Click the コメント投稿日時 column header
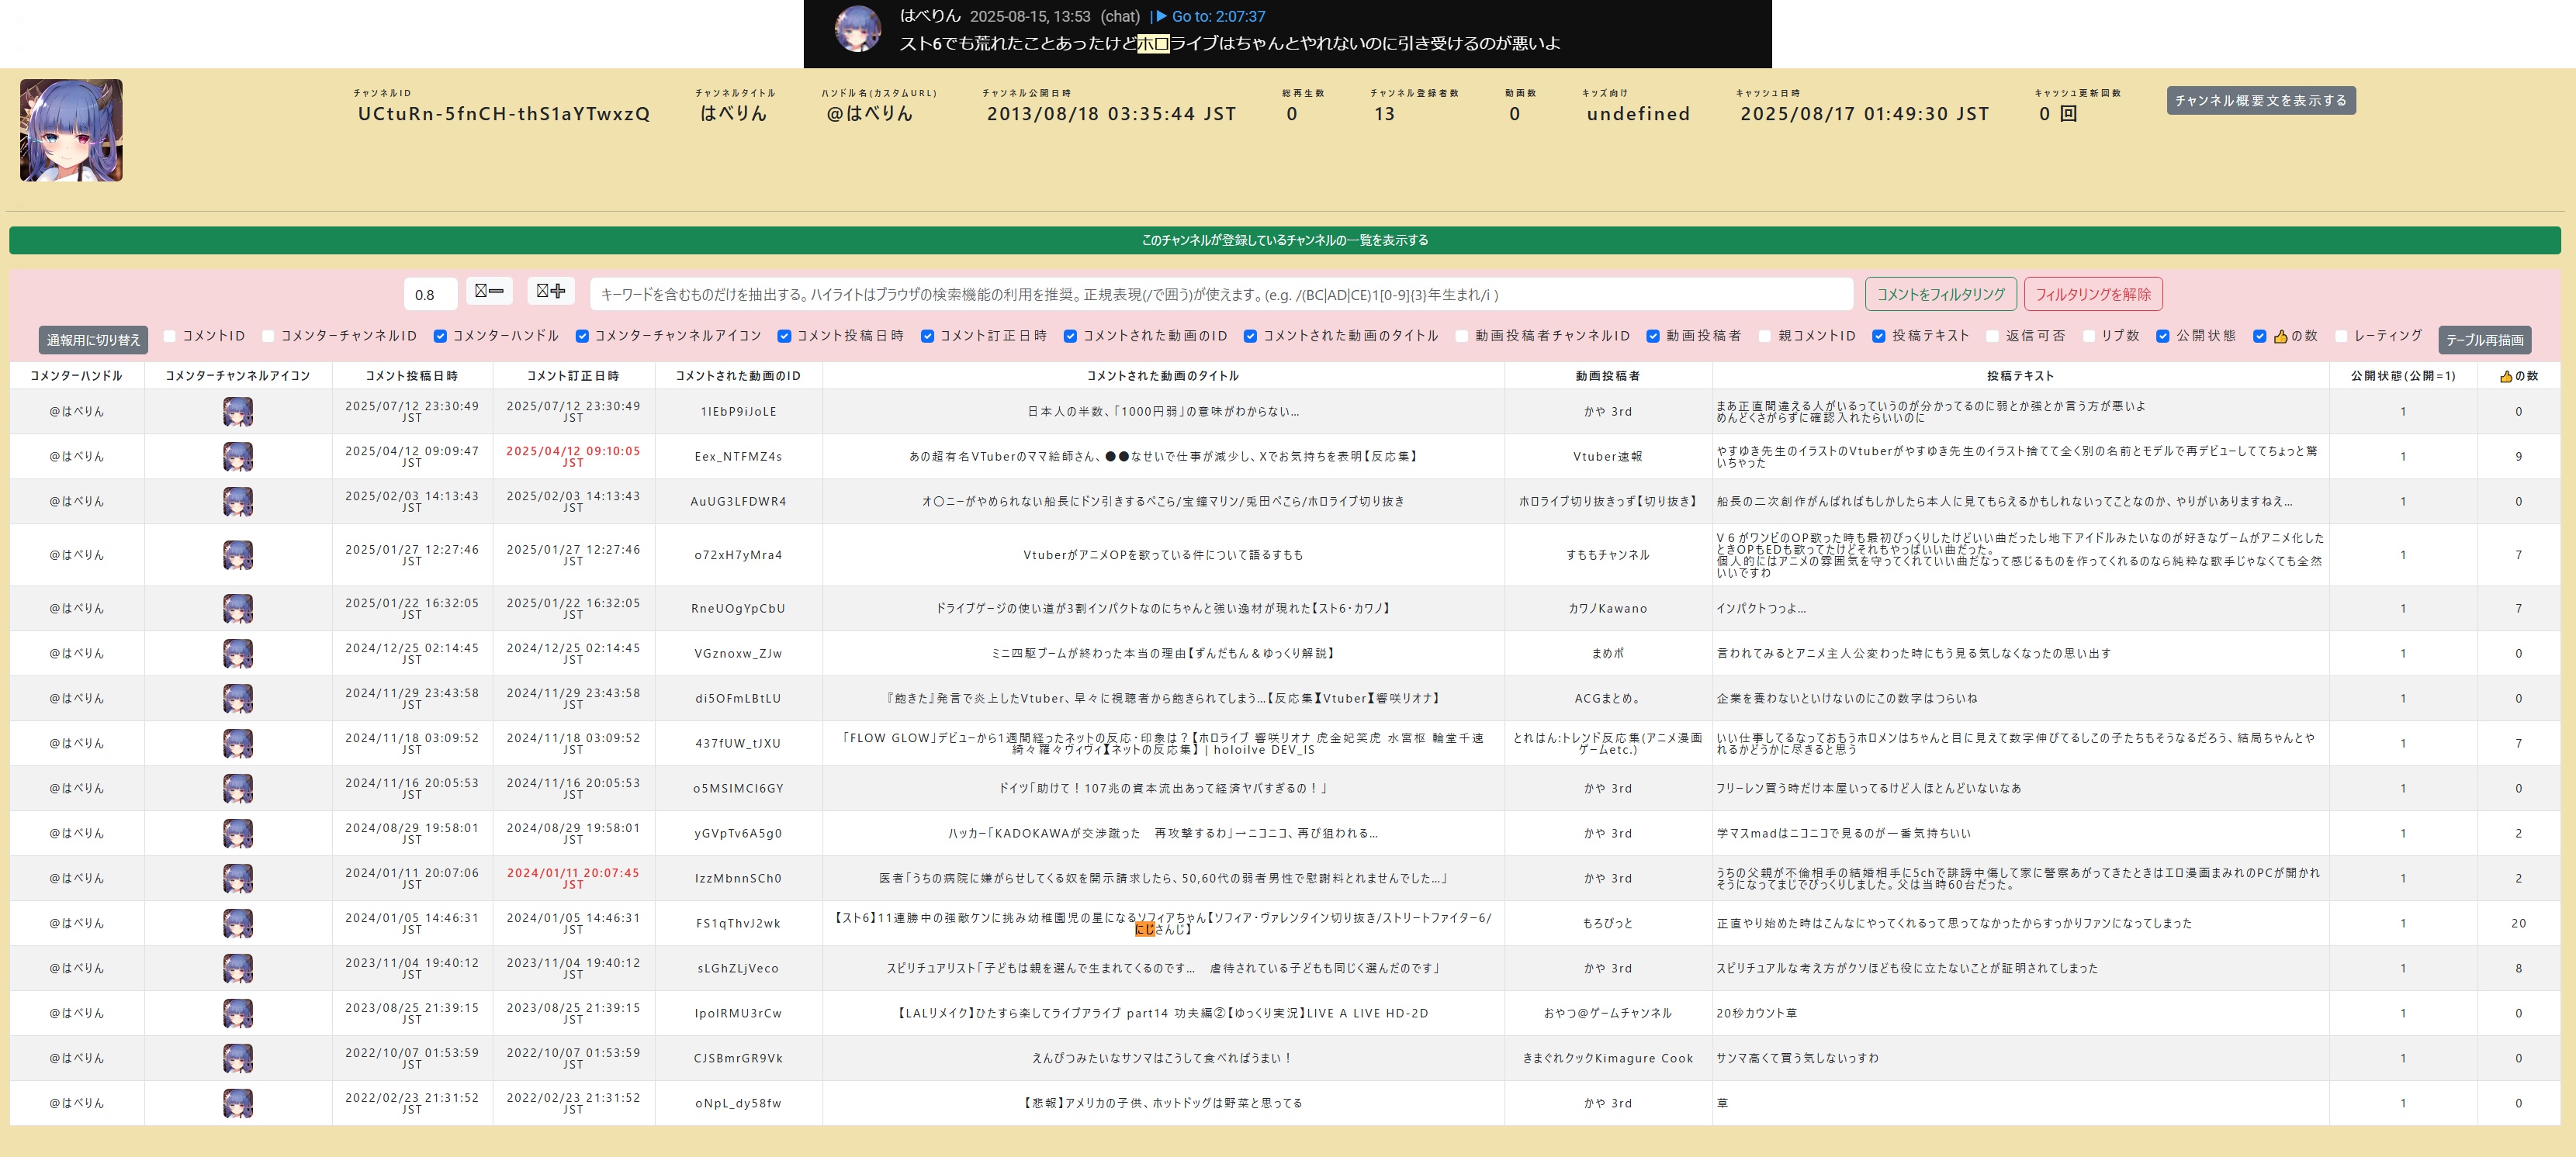2576x1157 pixels. (x=411, y=375)
